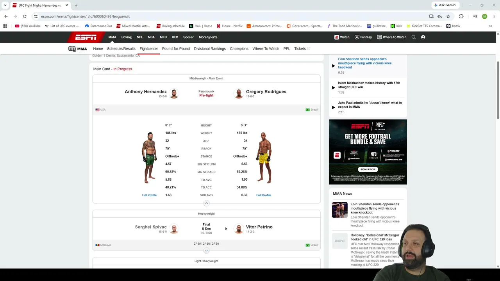Open the NFL menu in ESPN header
Screen dimensions: 500x281
pos(139,37)
